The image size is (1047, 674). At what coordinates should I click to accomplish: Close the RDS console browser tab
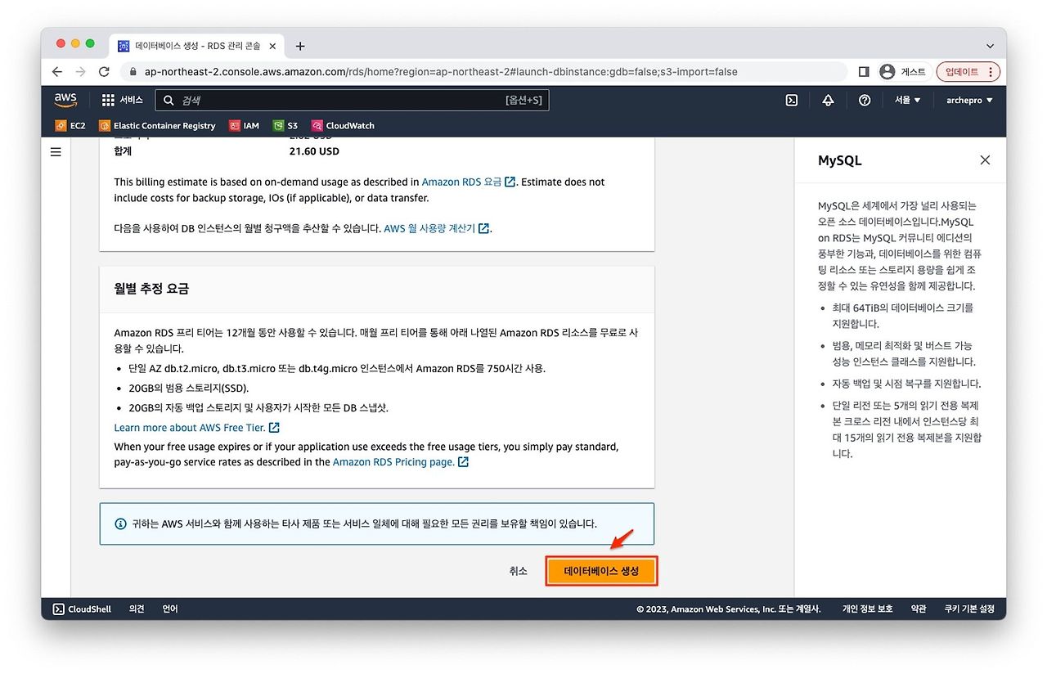(x=273, y=46)
